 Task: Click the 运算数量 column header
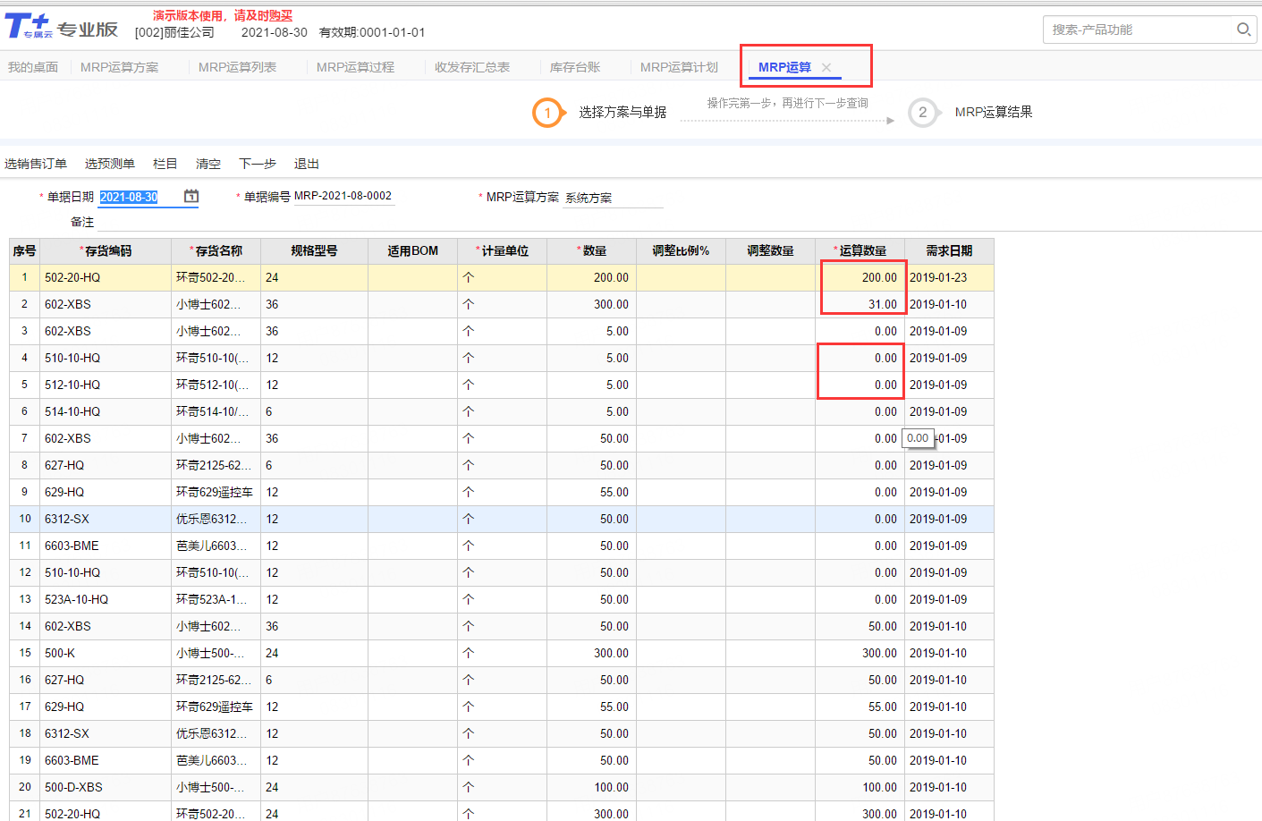pos(860,251)
